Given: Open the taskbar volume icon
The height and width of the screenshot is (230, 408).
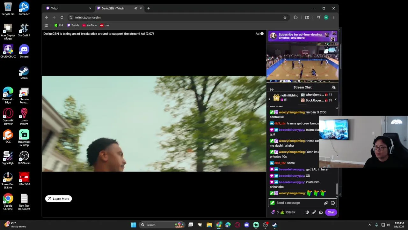Looking at the screenshot, I should click(x=388, y=225).
